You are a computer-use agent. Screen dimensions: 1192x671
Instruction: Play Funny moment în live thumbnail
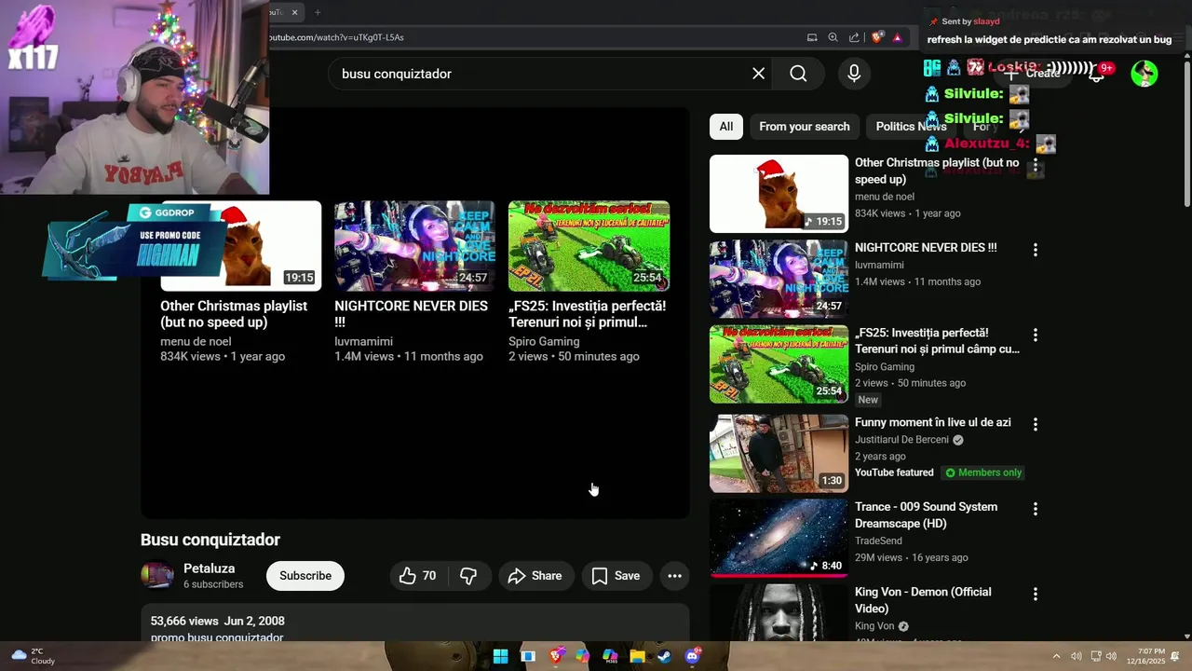779,454
